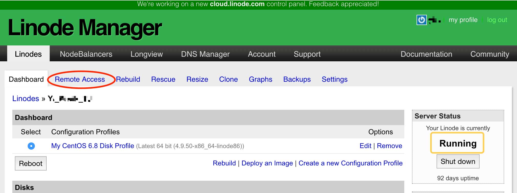Open the NodeBalancers tab
Viewport: 517px width, 193px height.
[x=86, y=54]
